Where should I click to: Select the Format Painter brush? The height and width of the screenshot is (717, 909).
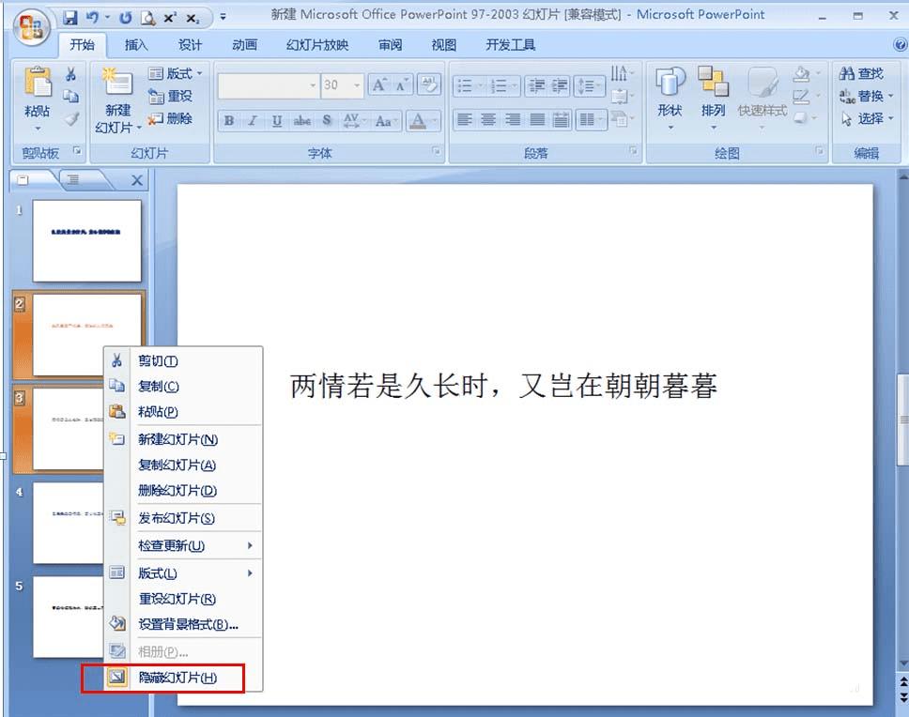(70, 119)
